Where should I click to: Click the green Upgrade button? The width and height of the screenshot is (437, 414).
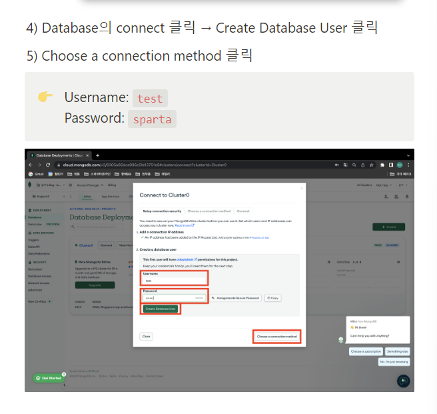pos(95,285)
